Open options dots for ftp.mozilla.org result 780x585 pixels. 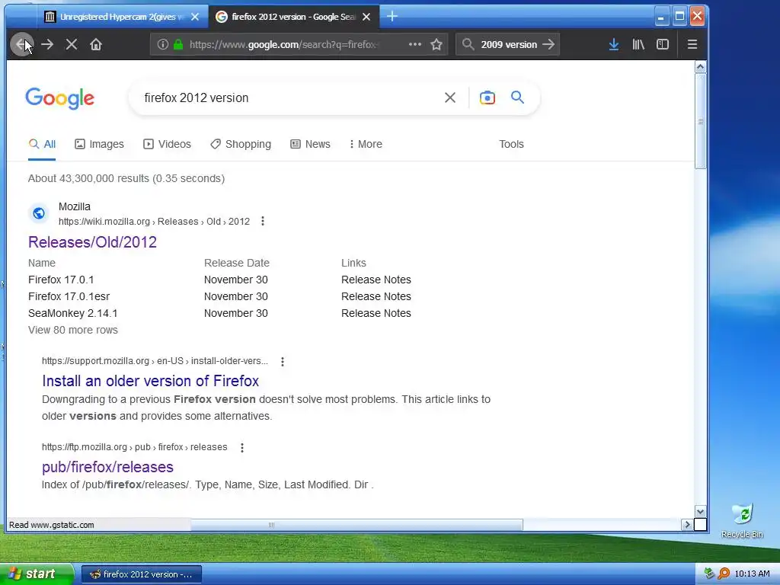click(x=242, y=448)
